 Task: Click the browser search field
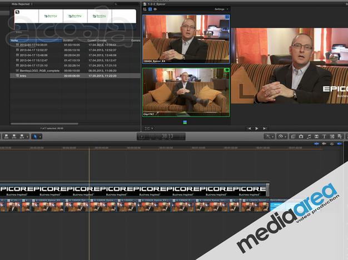pyautogui.click(x=127, y=4)
